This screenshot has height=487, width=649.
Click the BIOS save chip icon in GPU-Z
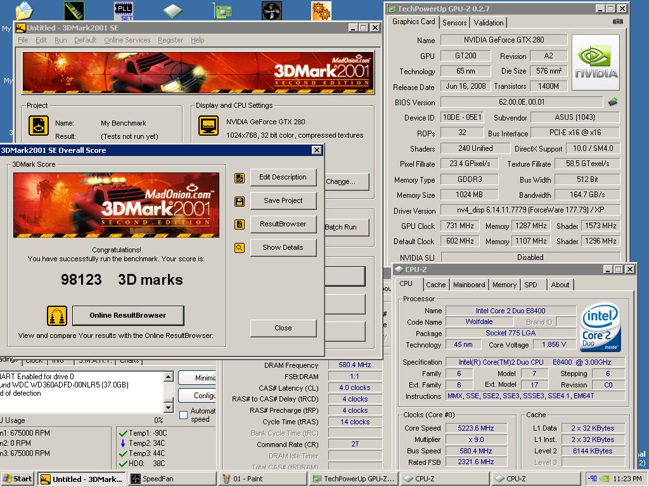tap(613, 101)
